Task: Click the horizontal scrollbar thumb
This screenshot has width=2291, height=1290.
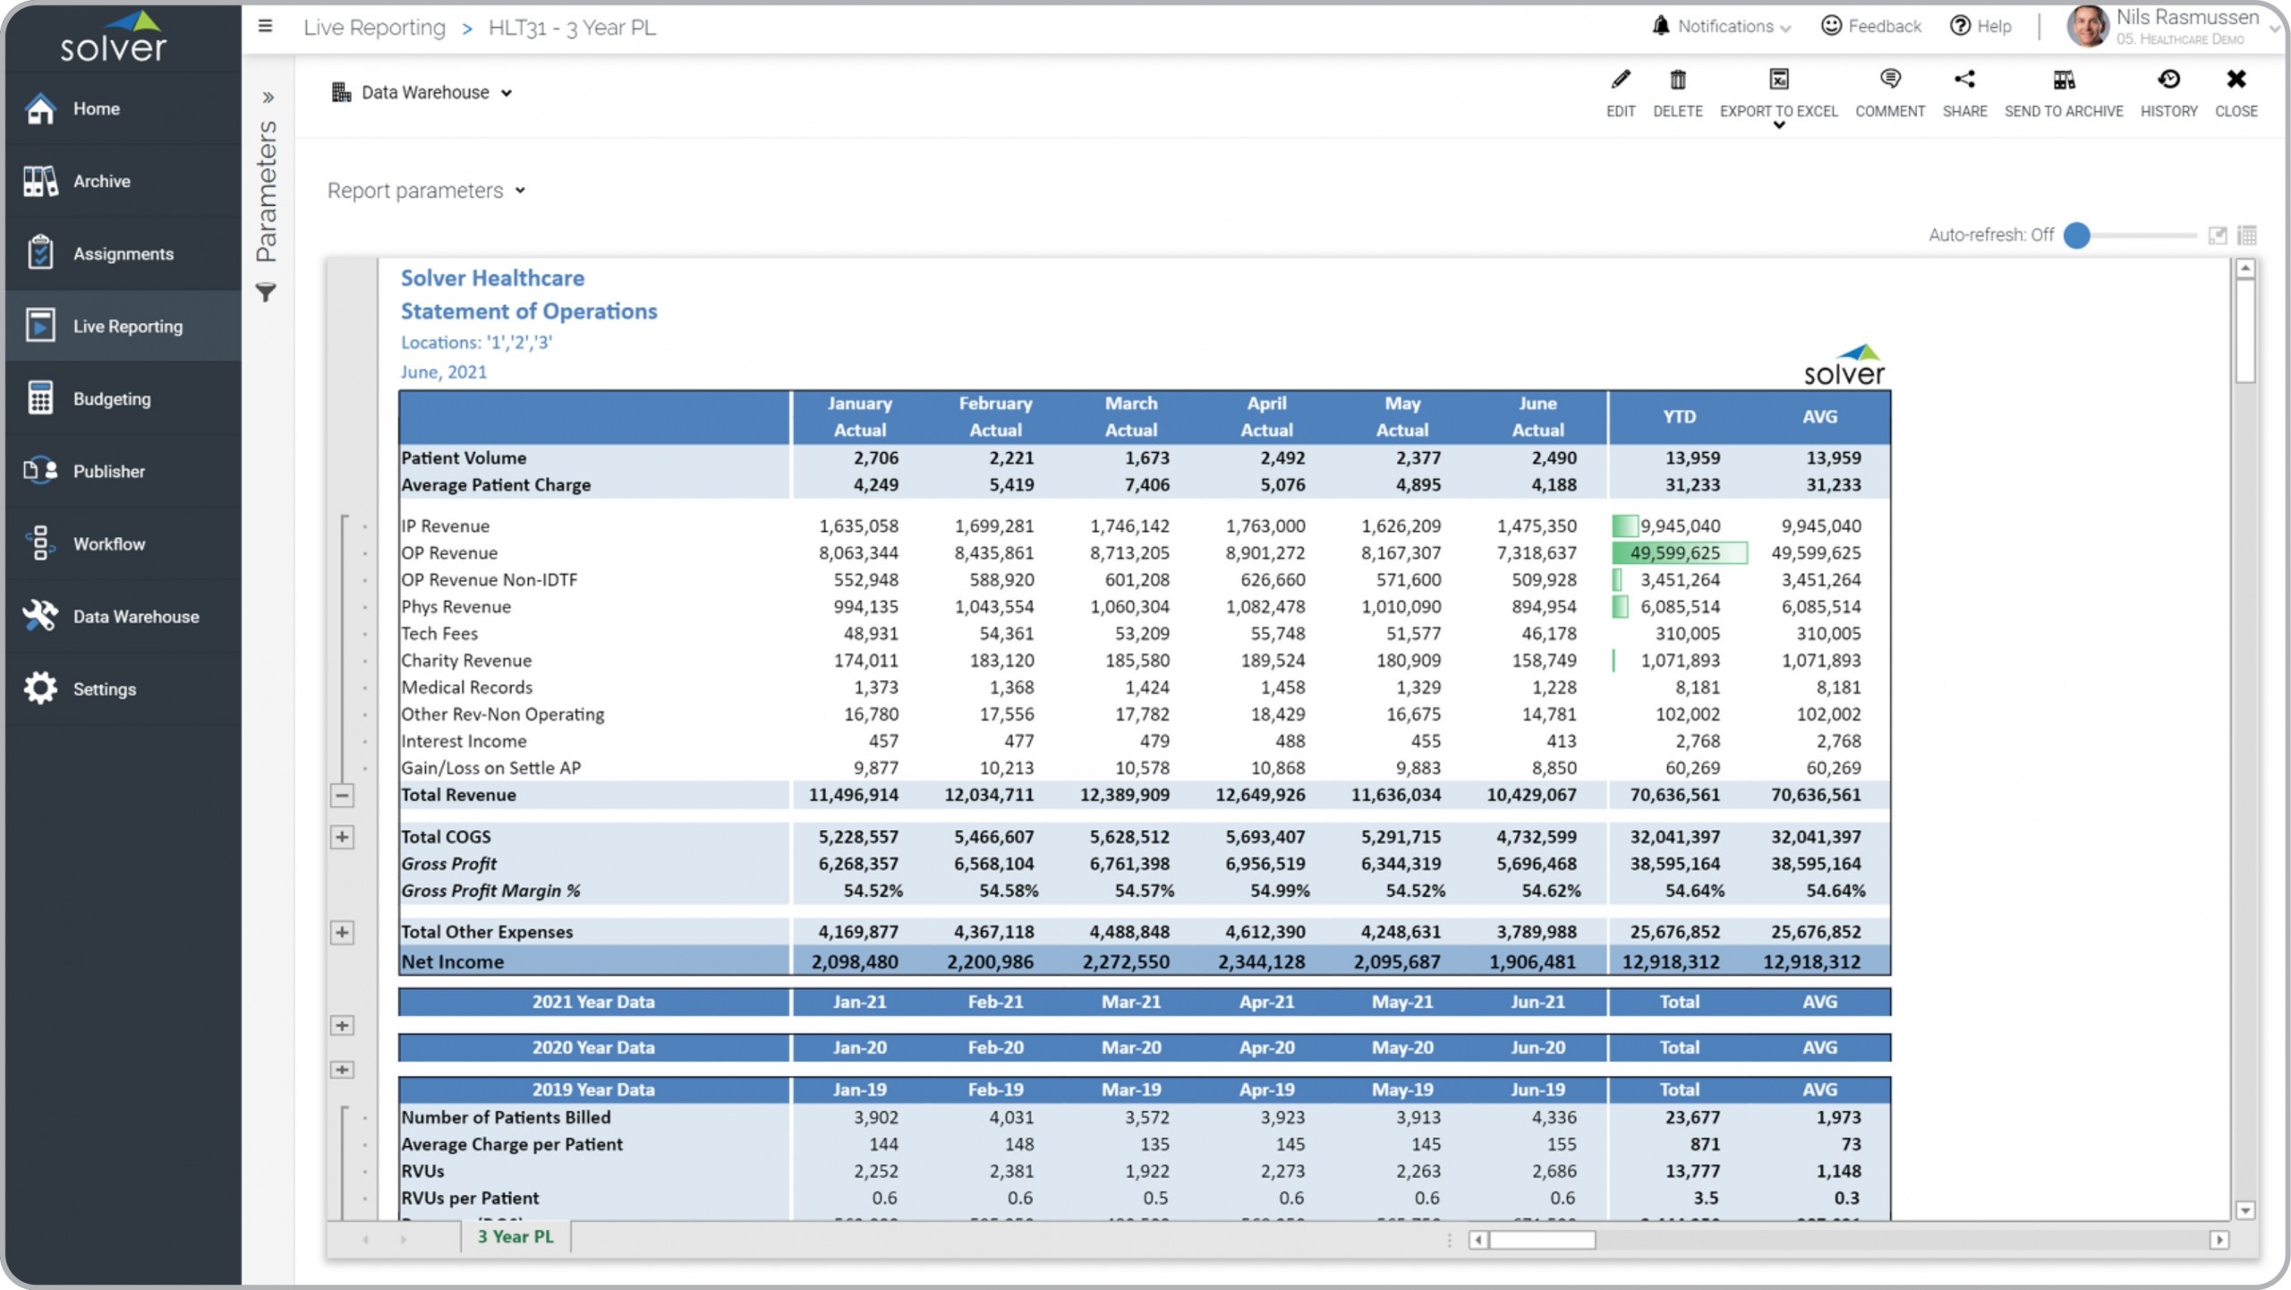Action: 1541,1240
